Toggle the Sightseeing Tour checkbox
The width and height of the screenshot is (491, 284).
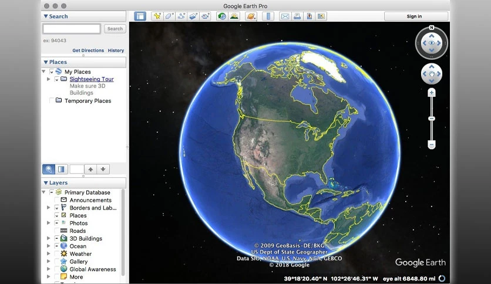pyautogui.click(x=57, y=79)
